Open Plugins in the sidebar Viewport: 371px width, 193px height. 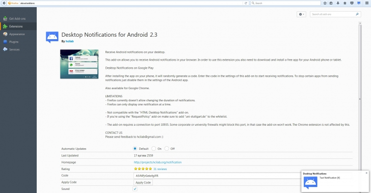point(18,42)
